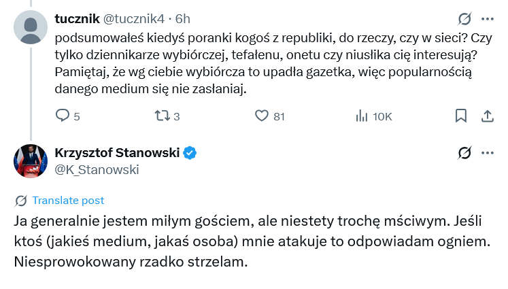
Task: Click Grok icon on tucznik's post
Action: pyautogui.click(x=465, y=18)
